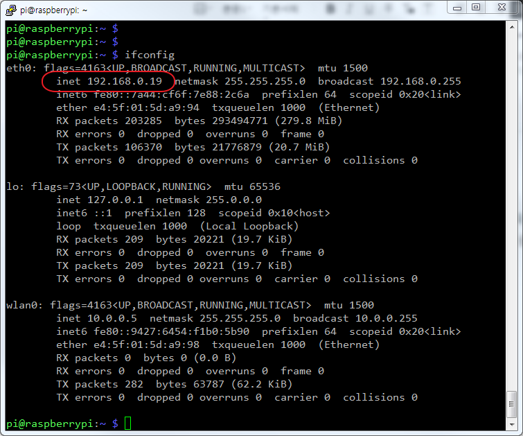The image size is (523, 436).
Task: Click 'scopeid 0x10<host>' text
Action: pos(274,213)
